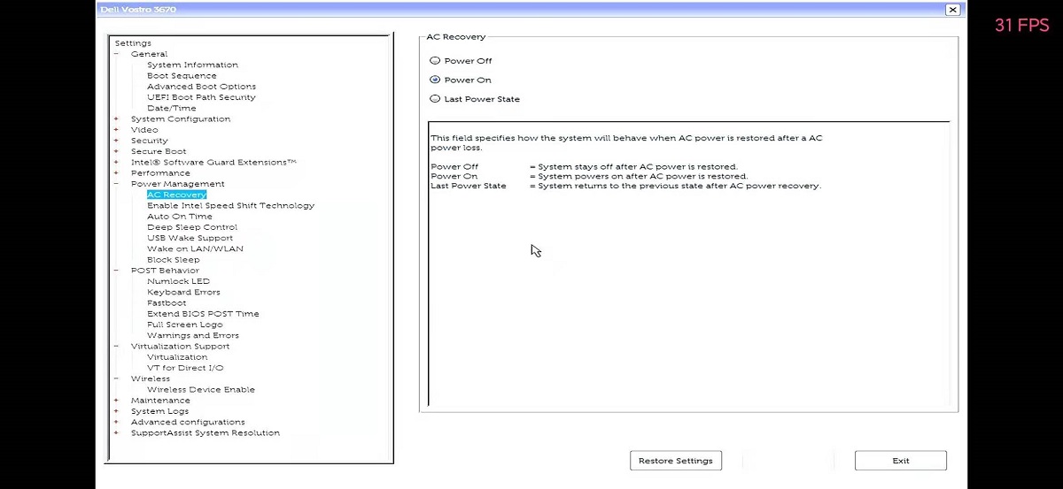Collapse the Power Management section
This screenshot has height=489, width=1063.
click(x=115, y=184)
